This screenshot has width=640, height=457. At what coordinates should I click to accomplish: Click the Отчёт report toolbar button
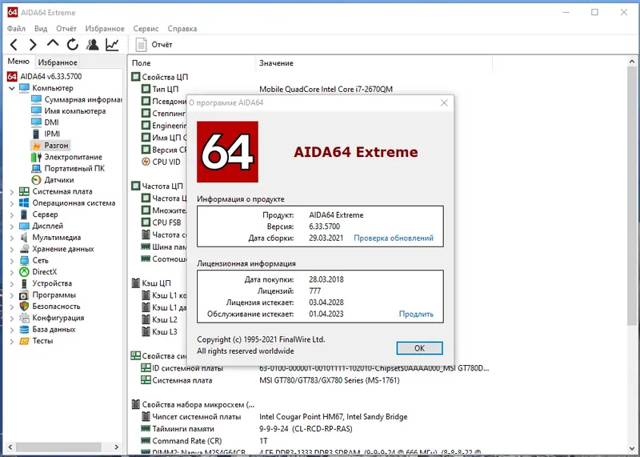point(154,45)
